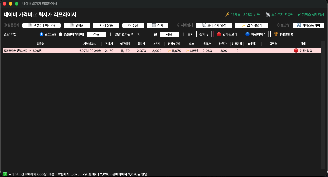Click the 12개월 · 308일 남음 license text
Viewport: 328px width, 177px height.
click(245, 14)
